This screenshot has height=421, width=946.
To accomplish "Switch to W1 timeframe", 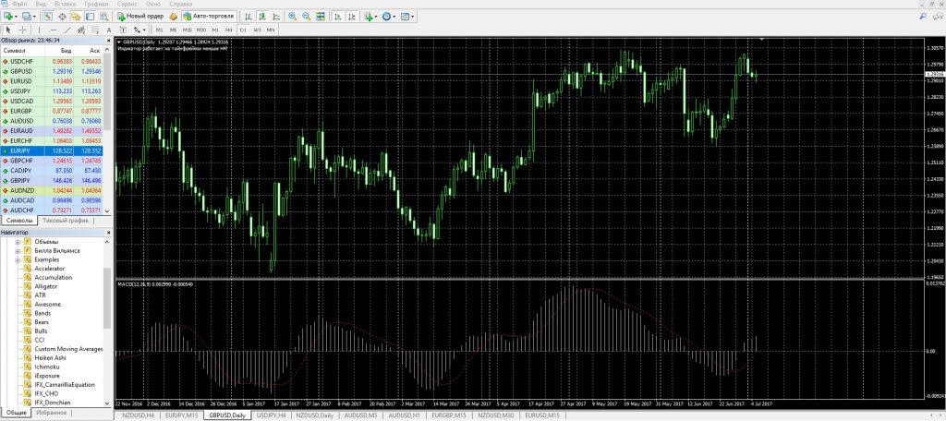I will [x=257, y=30].
